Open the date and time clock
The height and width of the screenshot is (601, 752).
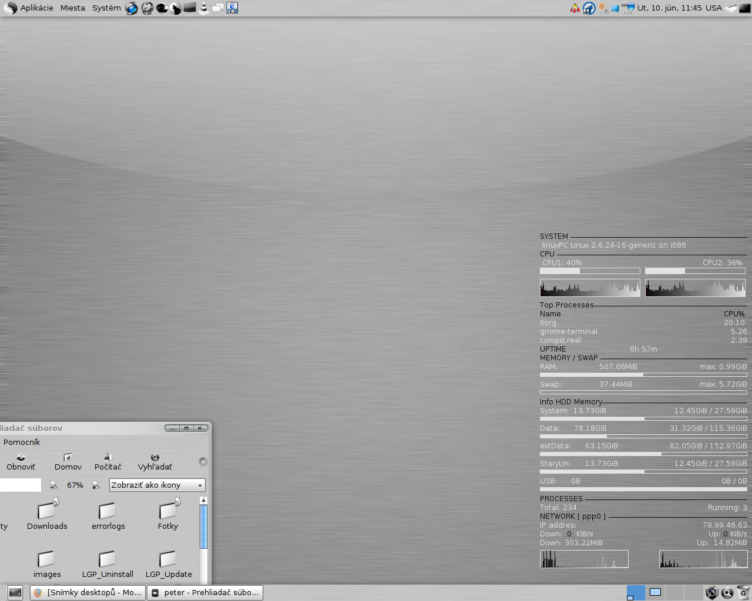(x=670, y=8)
